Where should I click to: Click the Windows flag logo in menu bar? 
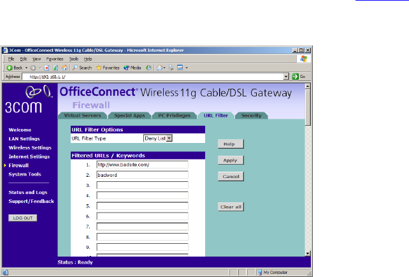click(304, 59)
